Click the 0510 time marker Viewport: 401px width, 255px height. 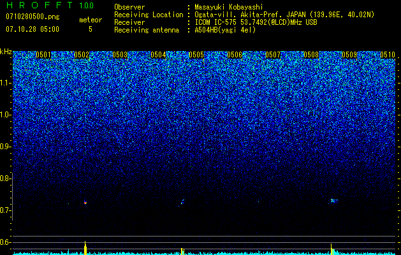(388, 54)
